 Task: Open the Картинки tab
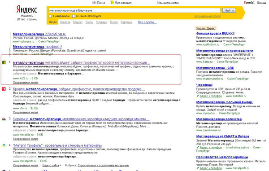[x=126, y=22]
